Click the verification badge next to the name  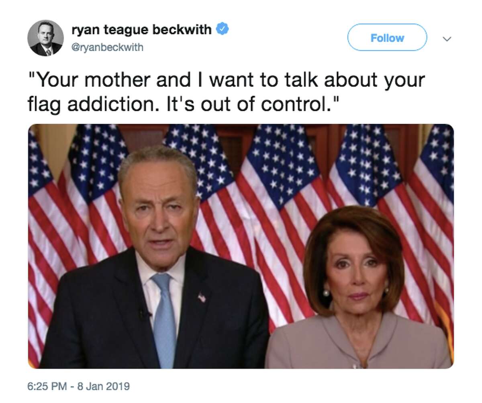[x=223, y=28]
